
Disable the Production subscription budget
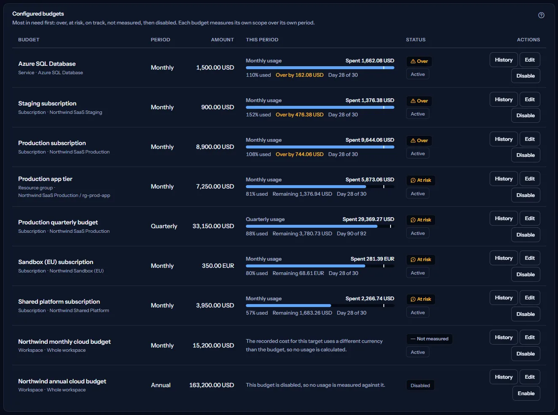526,155
